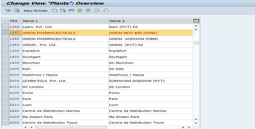
Task: Click Name 1 field of plant 1400 Stuttgart
Action: point(65,57)
